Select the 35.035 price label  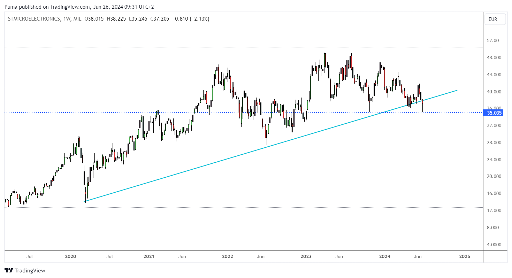[x=494, y=113]
